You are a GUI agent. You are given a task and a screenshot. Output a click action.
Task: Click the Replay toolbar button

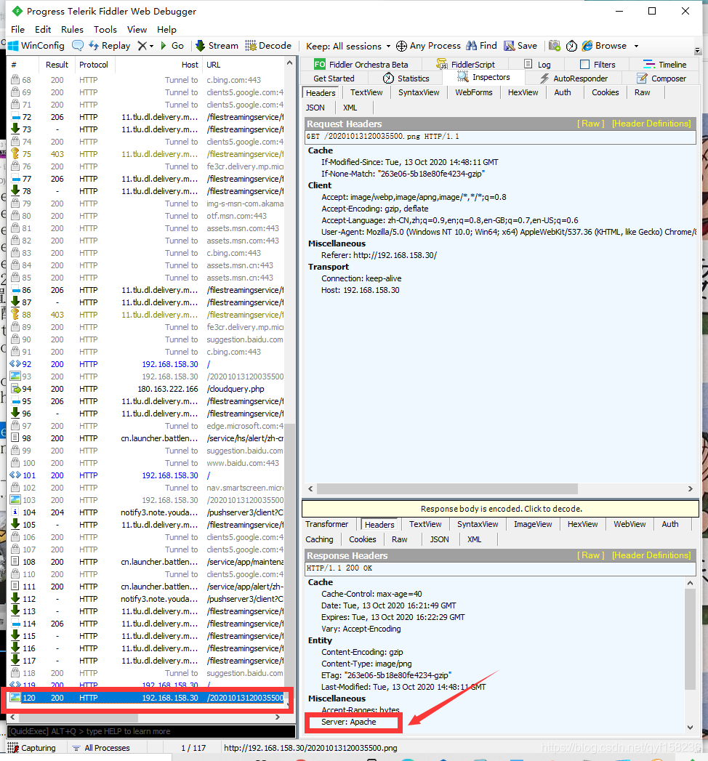(110, 46)
